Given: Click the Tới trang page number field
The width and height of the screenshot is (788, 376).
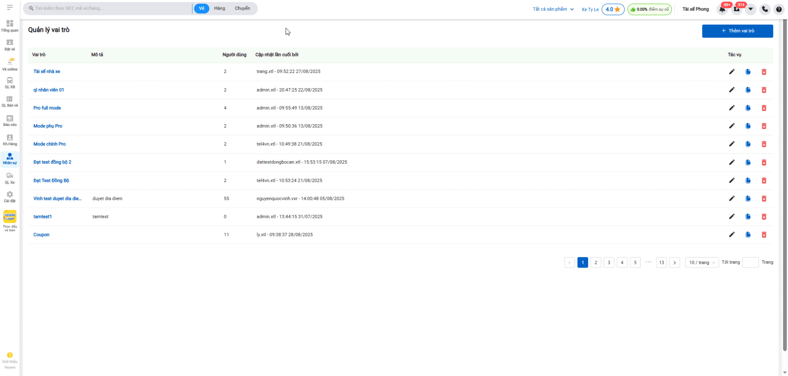Looking at the screenshot, I should (x=750, y=263).
